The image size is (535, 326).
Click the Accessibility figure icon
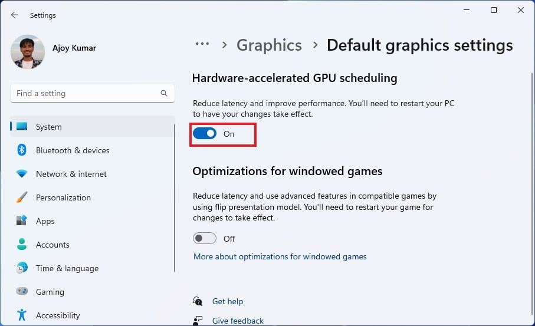22,315
